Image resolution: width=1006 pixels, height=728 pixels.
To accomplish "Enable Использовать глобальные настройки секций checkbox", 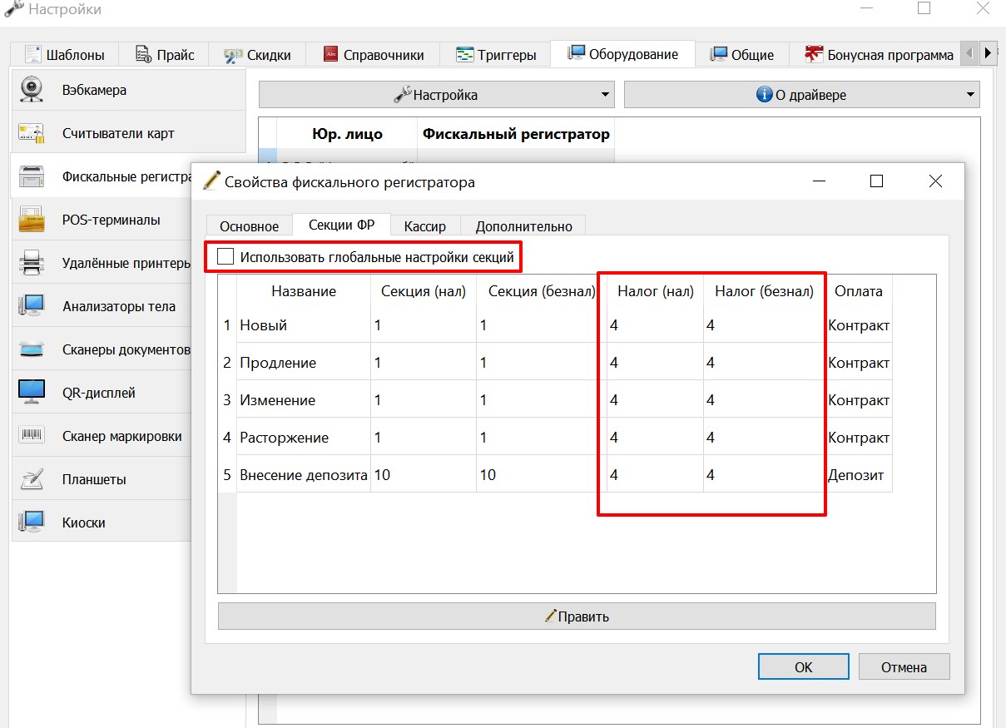I will click(225, 257).
